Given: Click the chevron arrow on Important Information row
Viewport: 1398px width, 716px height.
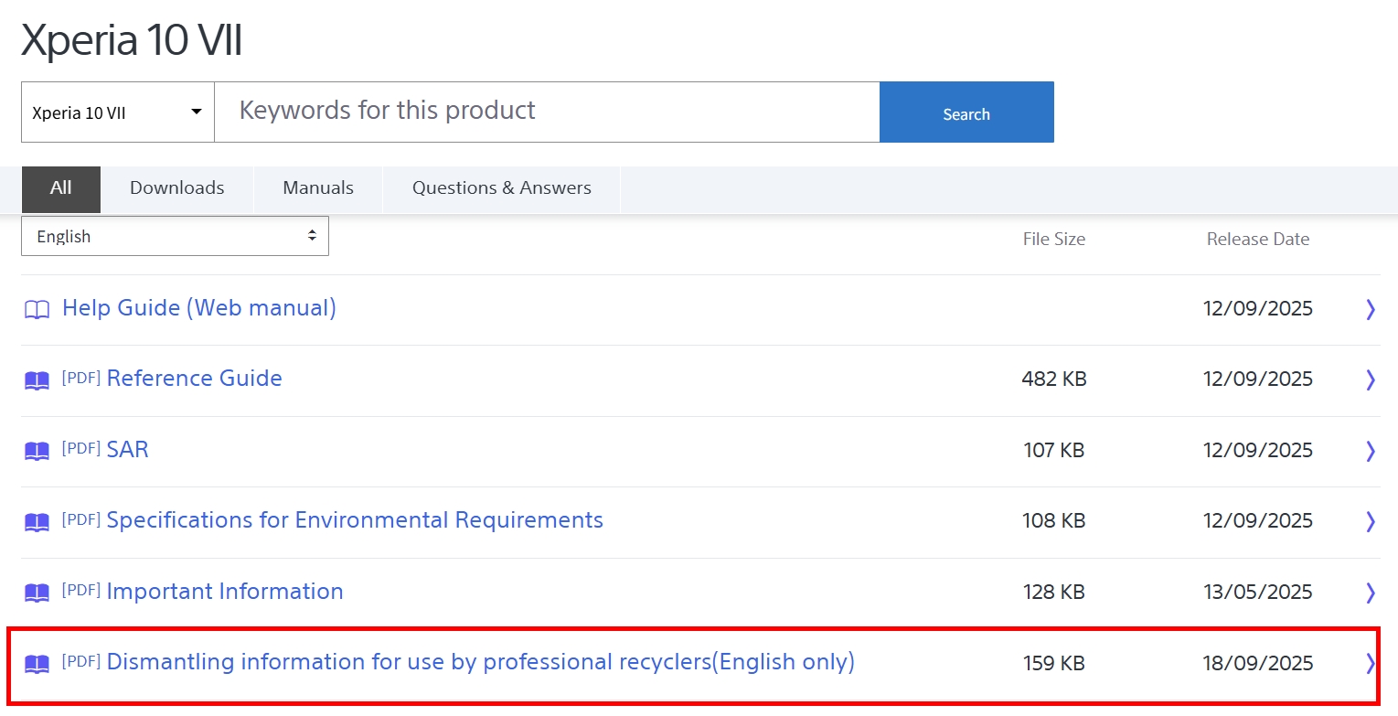Looking at the screenshot, I should pyautogui.click(x=1370, y=593).
